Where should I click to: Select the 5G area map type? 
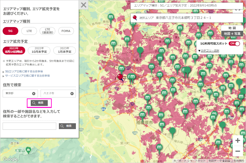[x=10, y=31]
